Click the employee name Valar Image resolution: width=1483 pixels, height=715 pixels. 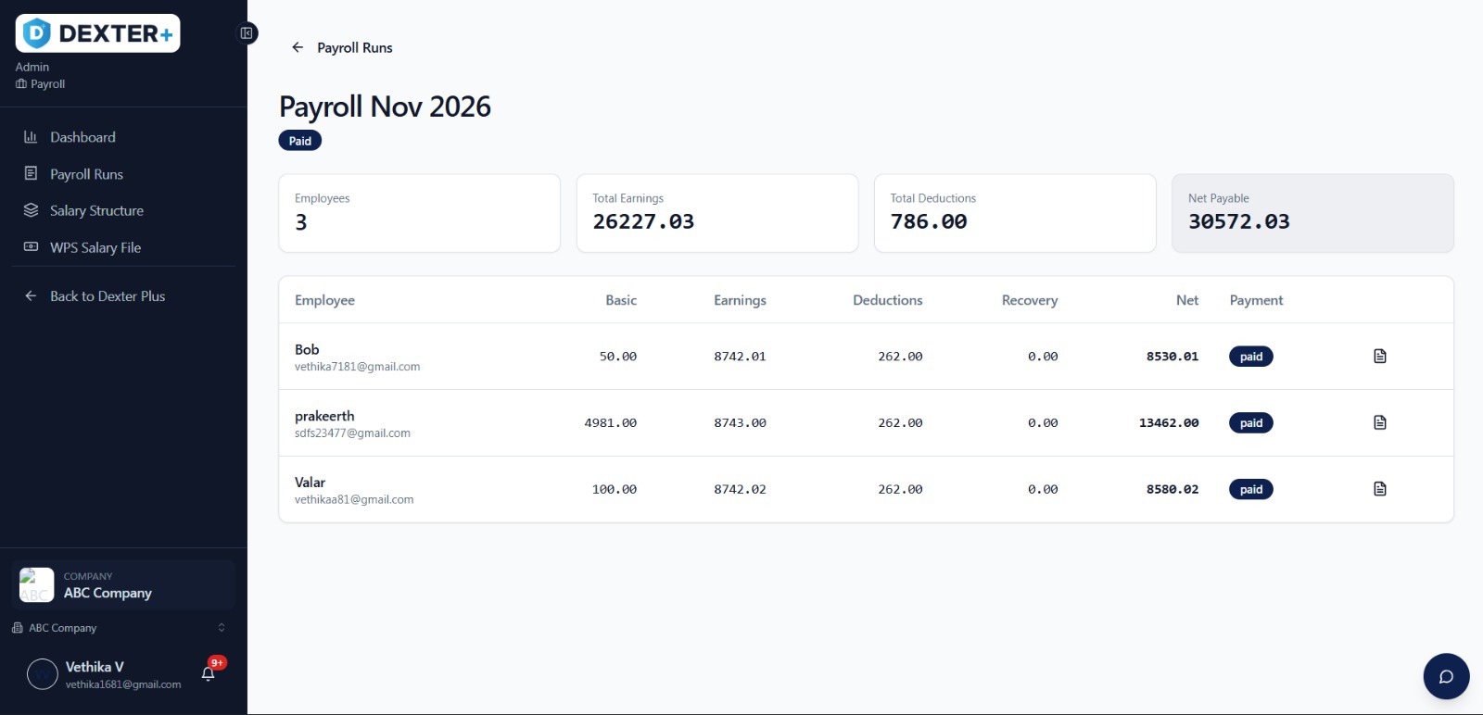coord(310,483)
